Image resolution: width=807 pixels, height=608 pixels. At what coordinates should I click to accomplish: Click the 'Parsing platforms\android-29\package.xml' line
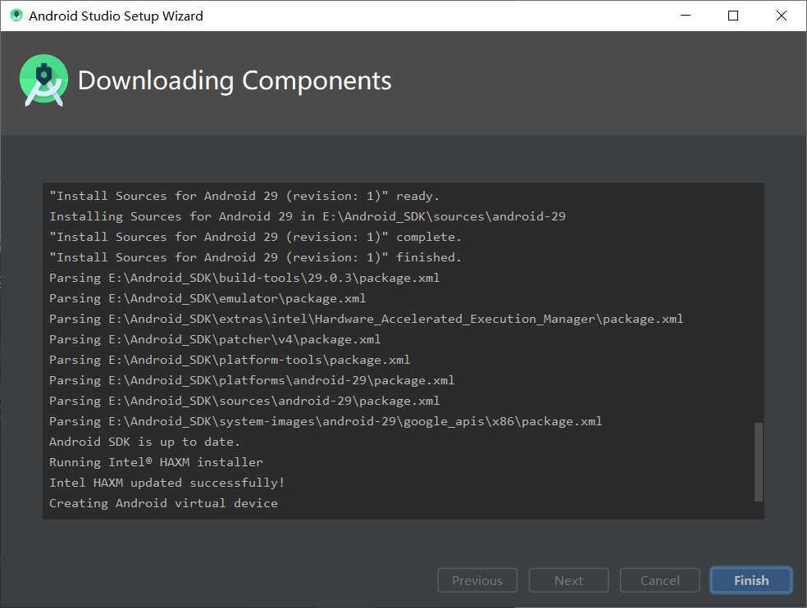tap(252, 380)
